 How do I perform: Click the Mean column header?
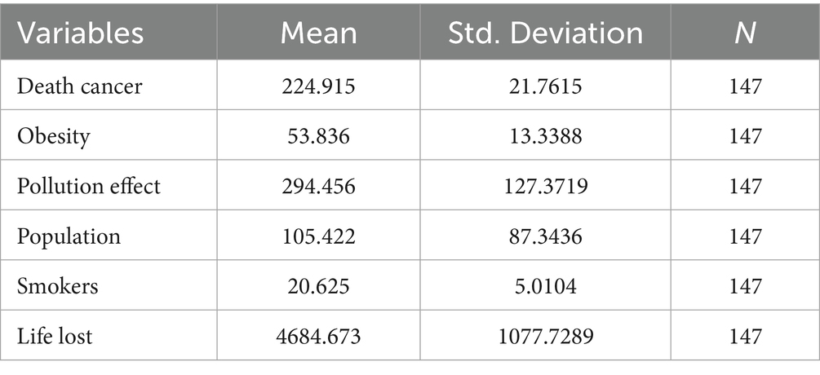(x=318, y=33)
